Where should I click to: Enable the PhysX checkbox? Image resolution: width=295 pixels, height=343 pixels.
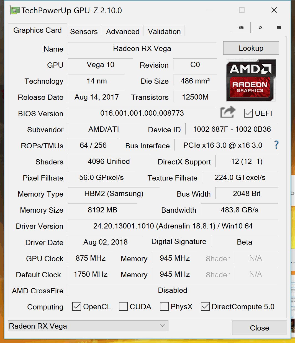tap(164, 306)
